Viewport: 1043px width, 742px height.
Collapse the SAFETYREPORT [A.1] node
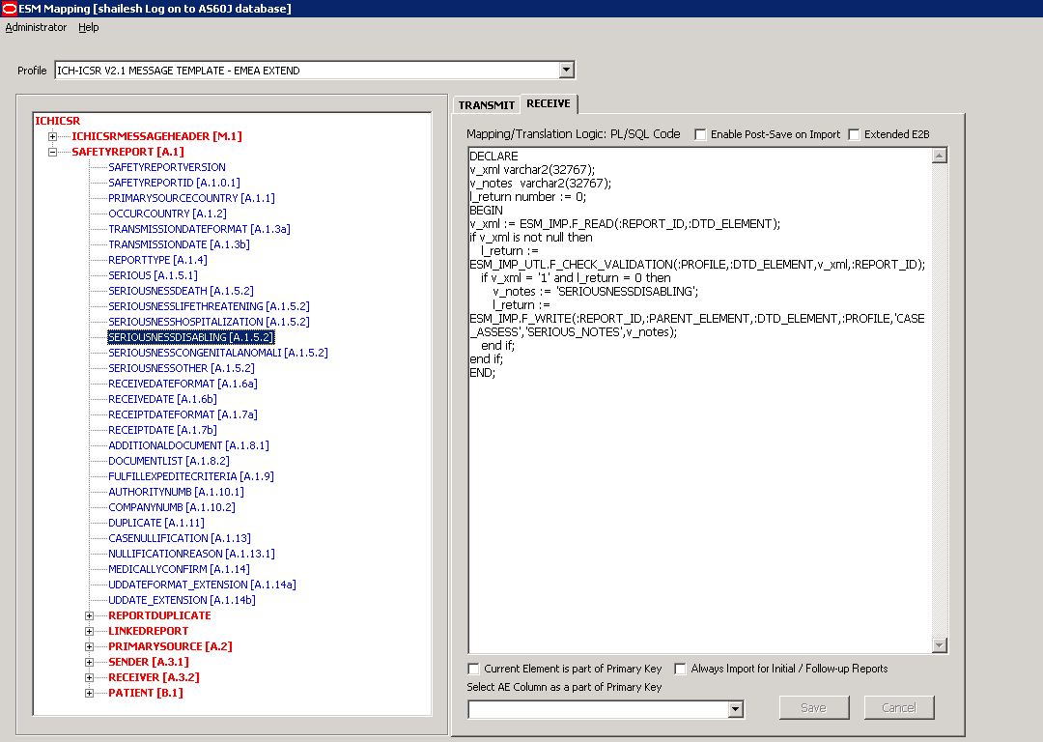pos(52,152)
